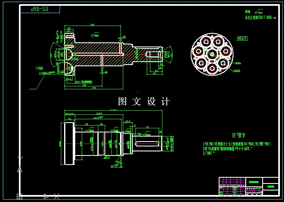284x202 pixels.
Task: Click the hatched body of the section view
Action: coord(98,48)
